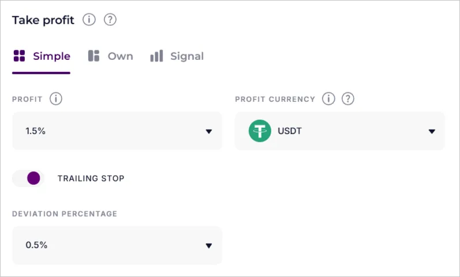Click the bar chart icon of Signal tab
Viewport: 460px width, 277px height.
[156, 56]
